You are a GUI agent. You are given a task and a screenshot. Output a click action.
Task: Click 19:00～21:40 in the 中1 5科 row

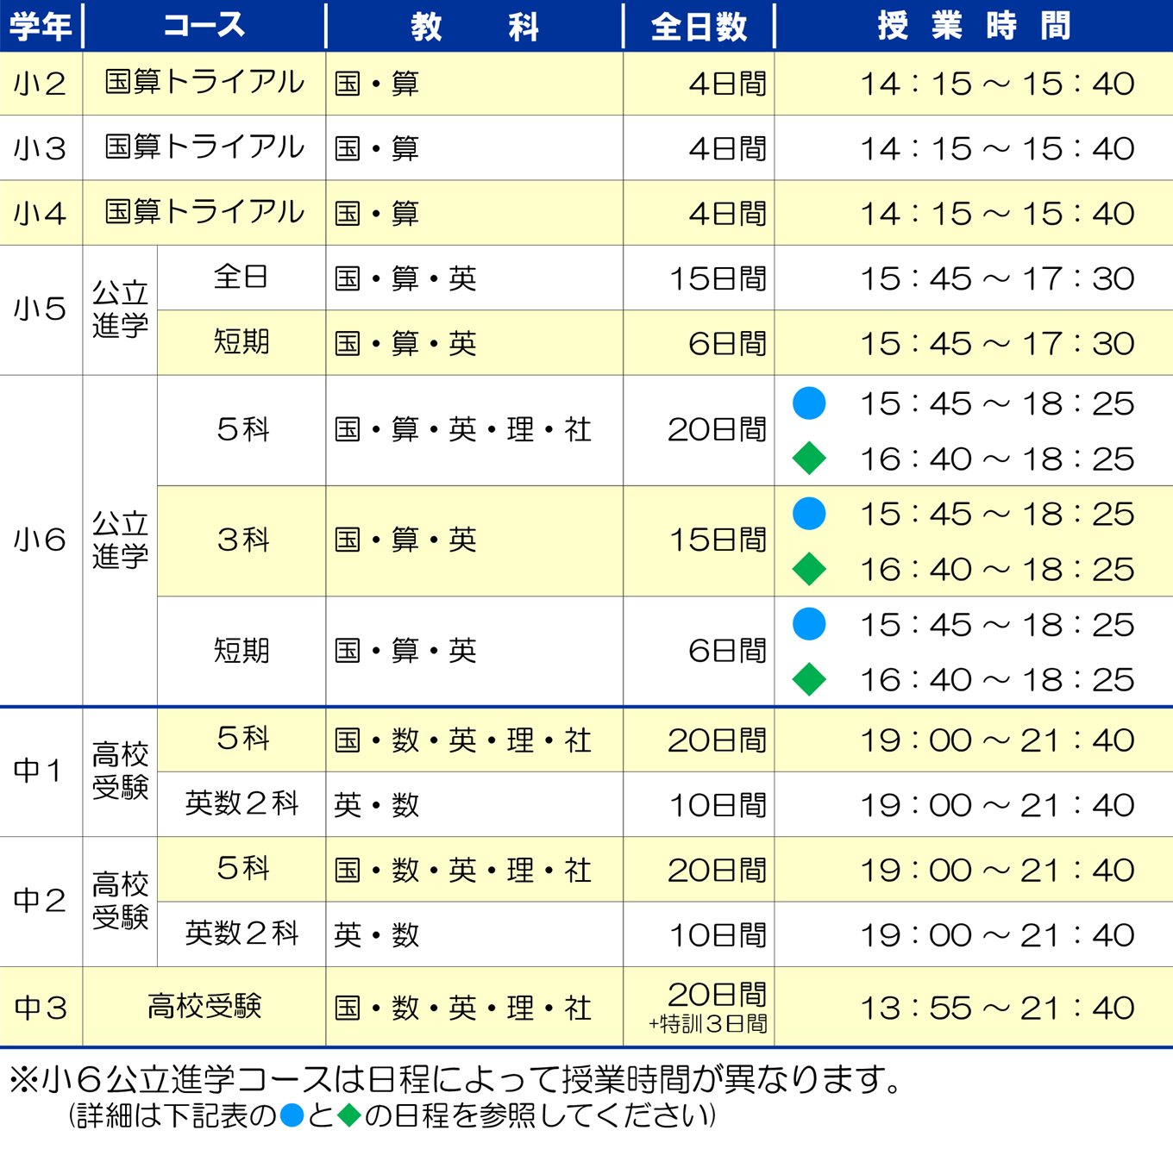coord(997,740)
